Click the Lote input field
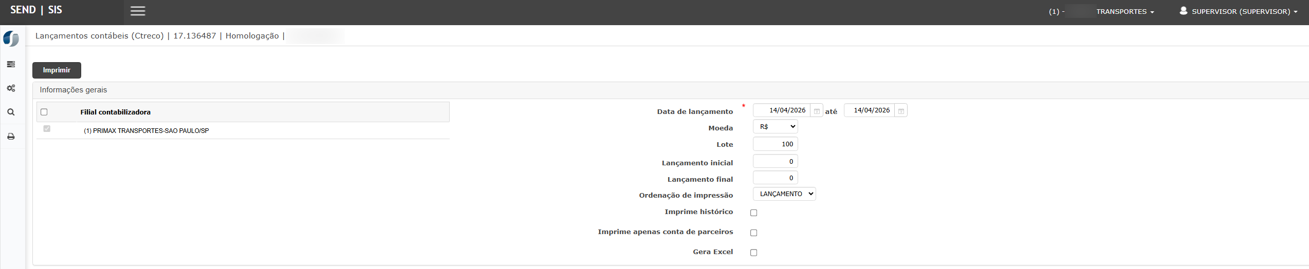1309x269 pixels. 775,144
